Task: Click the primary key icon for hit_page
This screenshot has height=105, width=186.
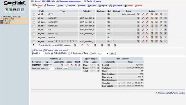Action: [x=152, y=22]
